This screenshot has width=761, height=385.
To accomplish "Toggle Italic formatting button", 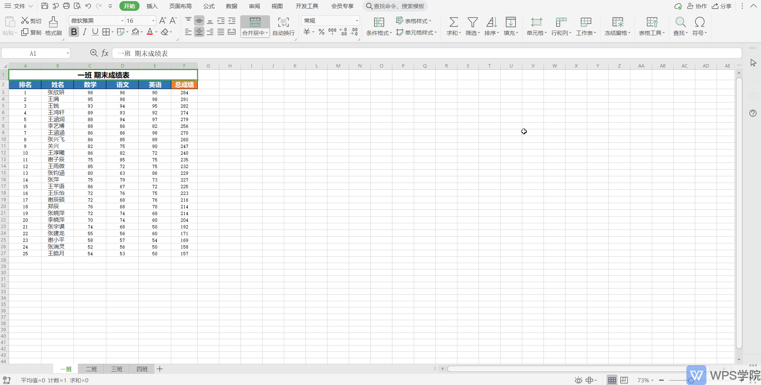I will [85, 32].
